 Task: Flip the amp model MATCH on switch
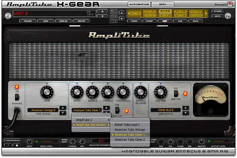coord(176,94)
